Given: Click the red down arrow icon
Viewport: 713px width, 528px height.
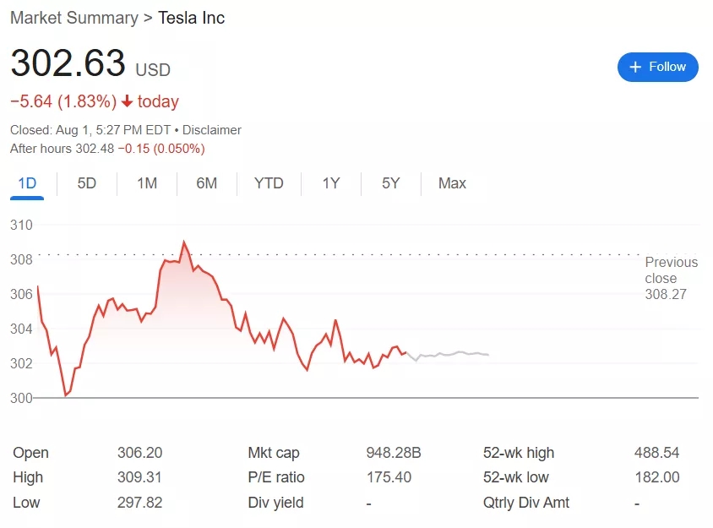Looking at the screenshot, I should tap(128, 101).
